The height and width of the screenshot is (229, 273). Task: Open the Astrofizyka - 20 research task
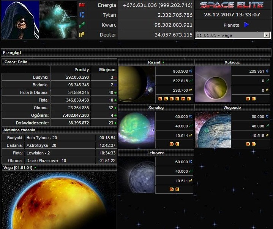pos(41,145)
